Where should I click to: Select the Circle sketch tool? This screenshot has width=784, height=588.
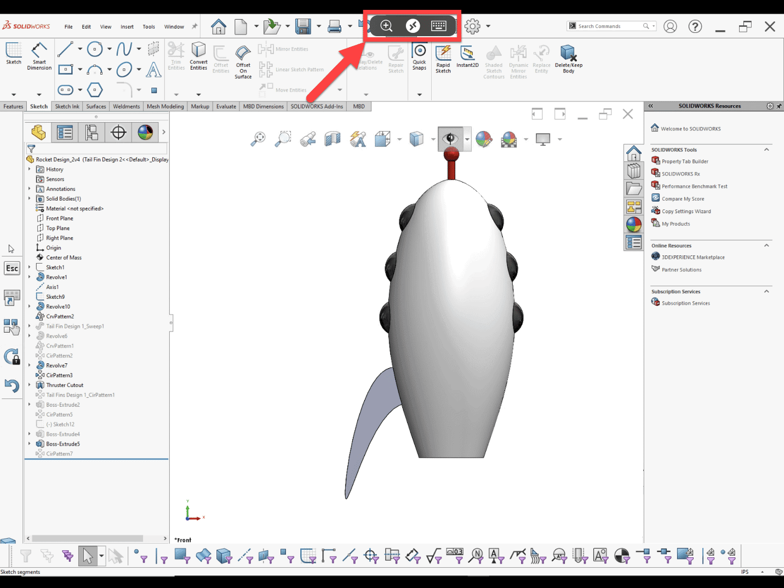point(95,49)
